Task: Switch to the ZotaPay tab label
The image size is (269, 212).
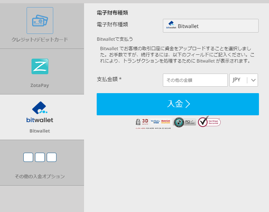Action: tap(40, 85)
